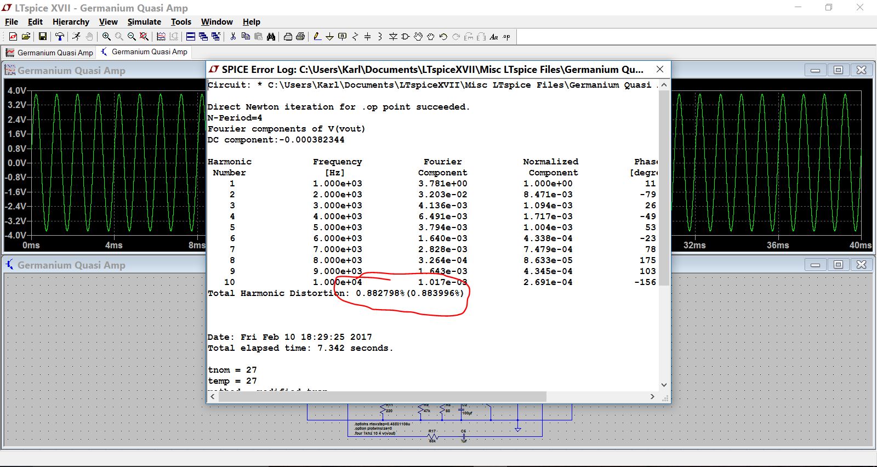Click the DC component -0.000382344 line
877x467 pixels.
(276, 140)
